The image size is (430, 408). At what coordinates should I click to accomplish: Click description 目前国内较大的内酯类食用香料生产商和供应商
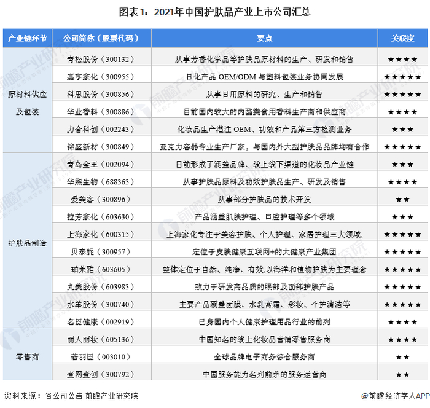(265, 112)
